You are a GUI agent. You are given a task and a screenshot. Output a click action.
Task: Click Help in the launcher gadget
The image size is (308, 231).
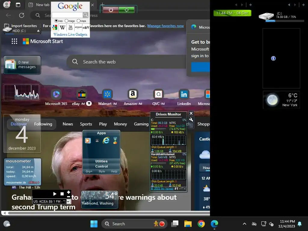(114, 171)
